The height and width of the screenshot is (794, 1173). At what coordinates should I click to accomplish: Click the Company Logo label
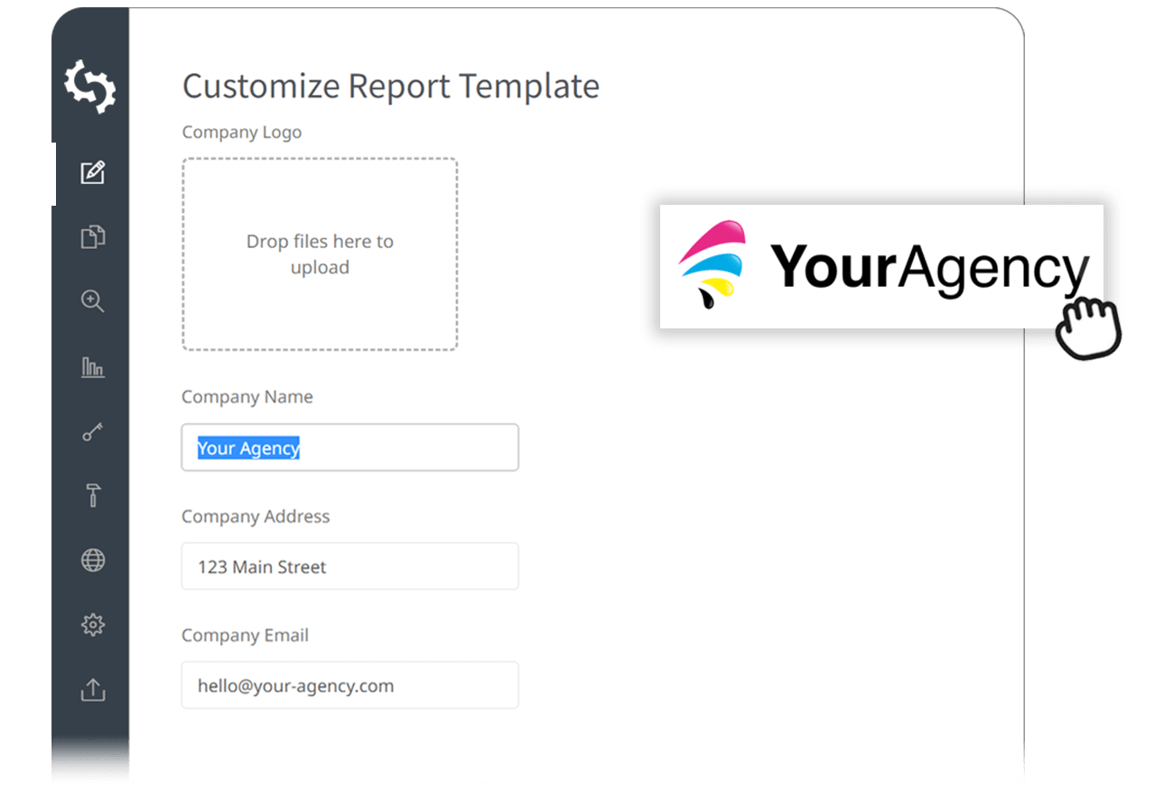pos(242,132)
